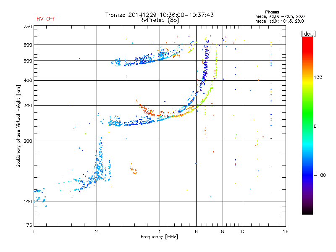Click the x-axis label "10"

click(243, 231)
